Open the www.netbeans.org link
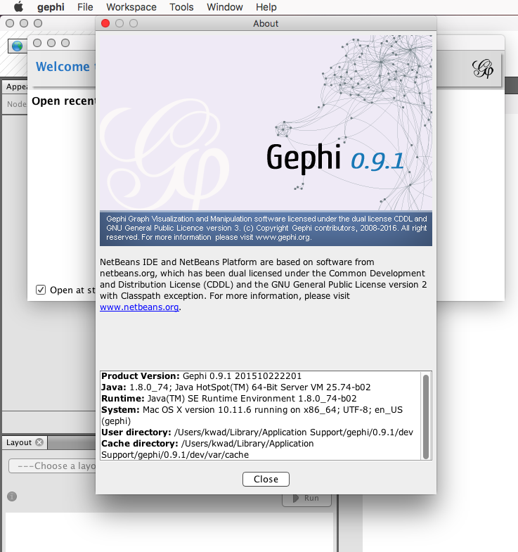Screen dimensions: 518x552 click(139, 307)
